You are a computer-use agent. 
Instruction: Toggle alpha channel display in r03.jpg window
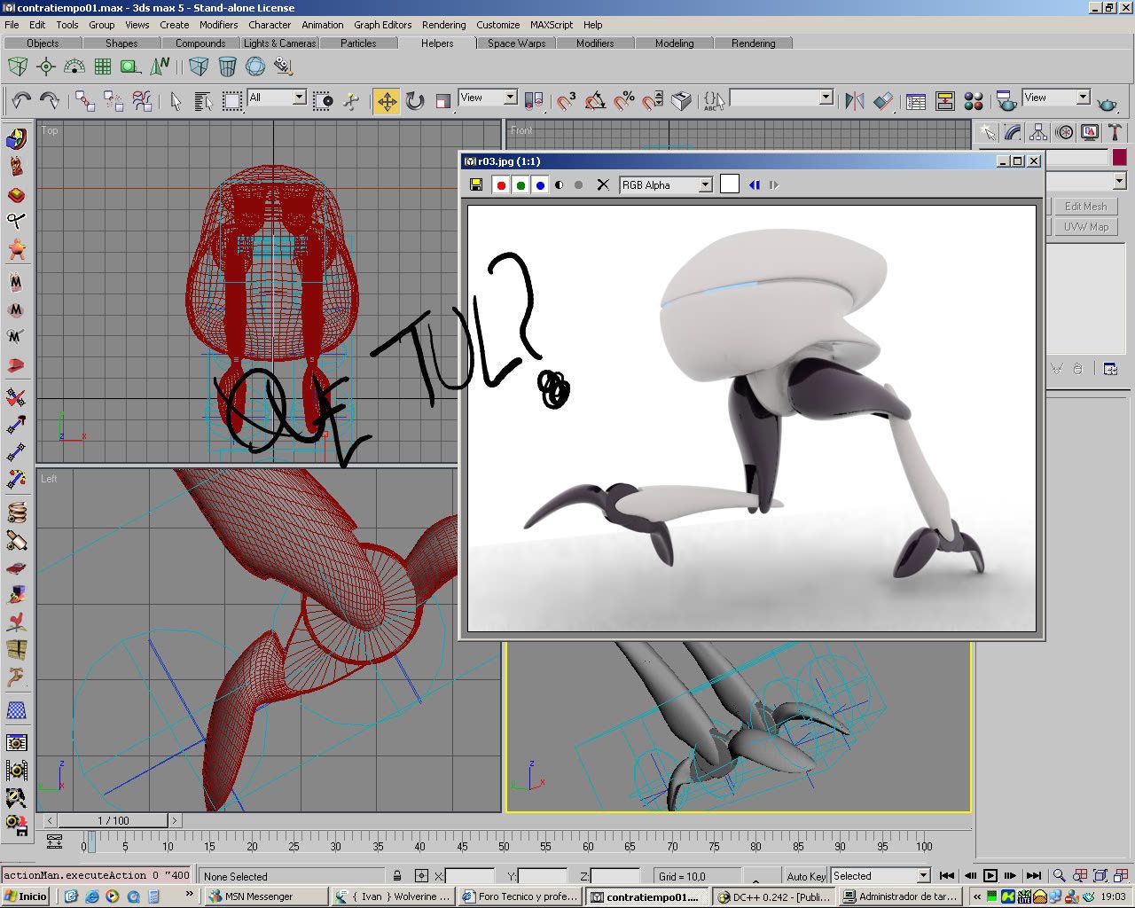tap(559, 184)
